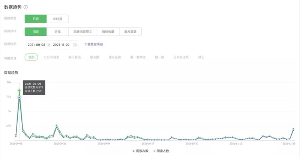Screen dimensions: 300x157
Task: Select the 日报 data type
Action: pyautogui.click(x=36, y=19)
